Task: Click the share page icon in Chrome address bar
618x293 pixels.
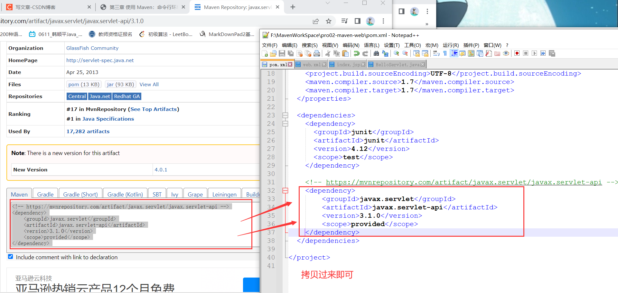Action: [316, 21]
